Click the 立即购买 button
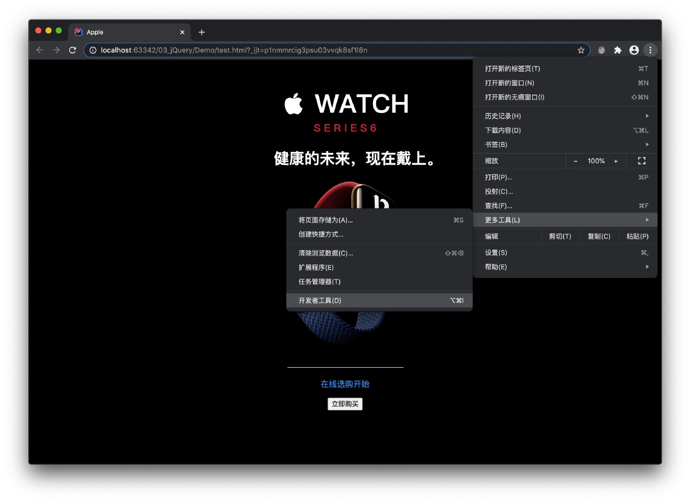690x502 pixels. [x=345, y=404]
